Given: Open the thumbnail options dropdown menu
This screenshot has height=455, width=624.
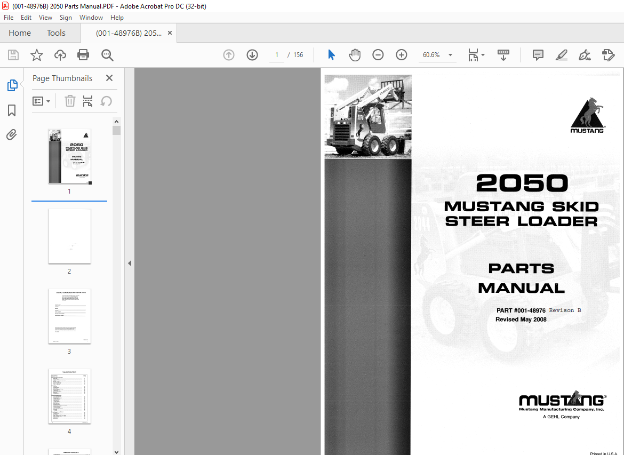Looking at the screenshot, I should [x=42, y=101].
